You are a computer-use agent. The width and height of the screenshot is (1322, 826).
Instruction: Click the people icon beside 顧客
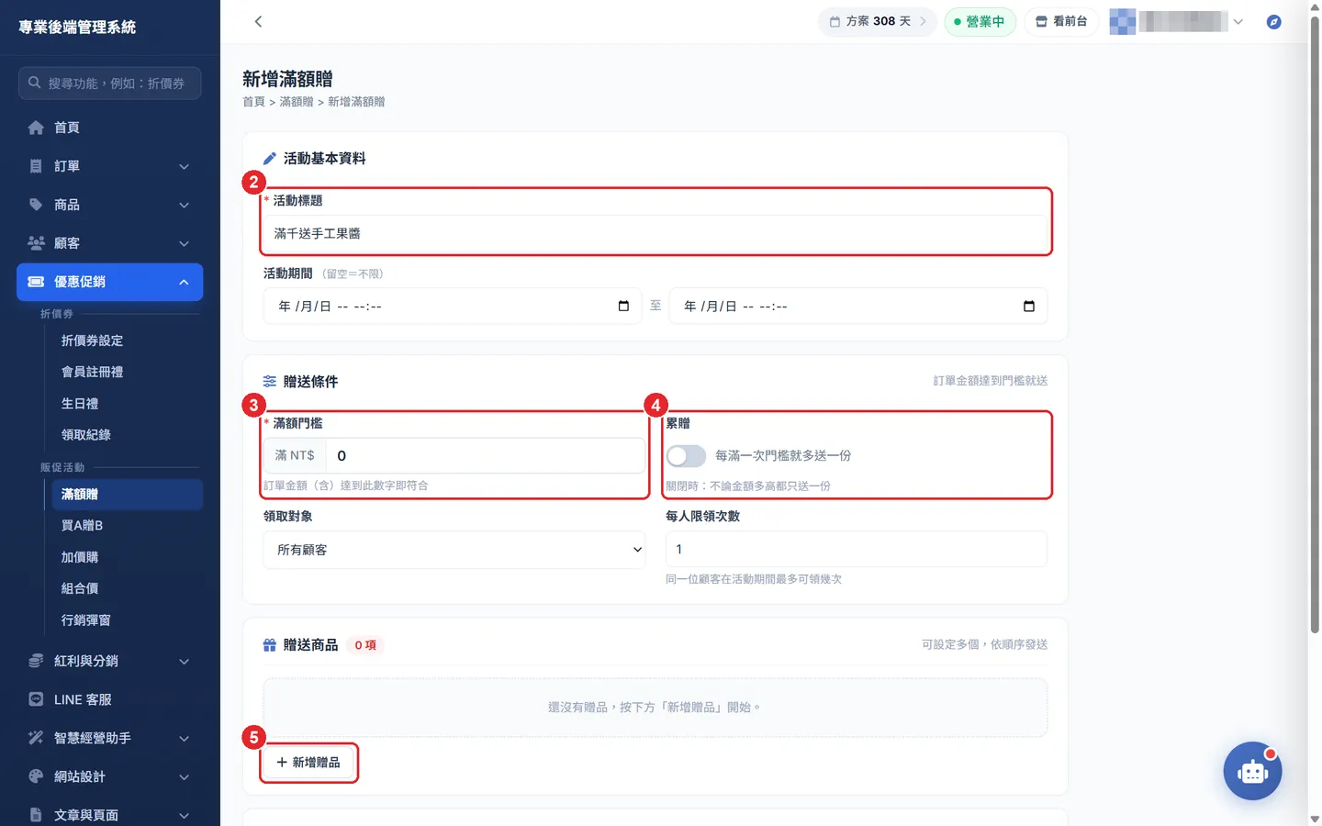pyautogui.click(x=36, y=243)
